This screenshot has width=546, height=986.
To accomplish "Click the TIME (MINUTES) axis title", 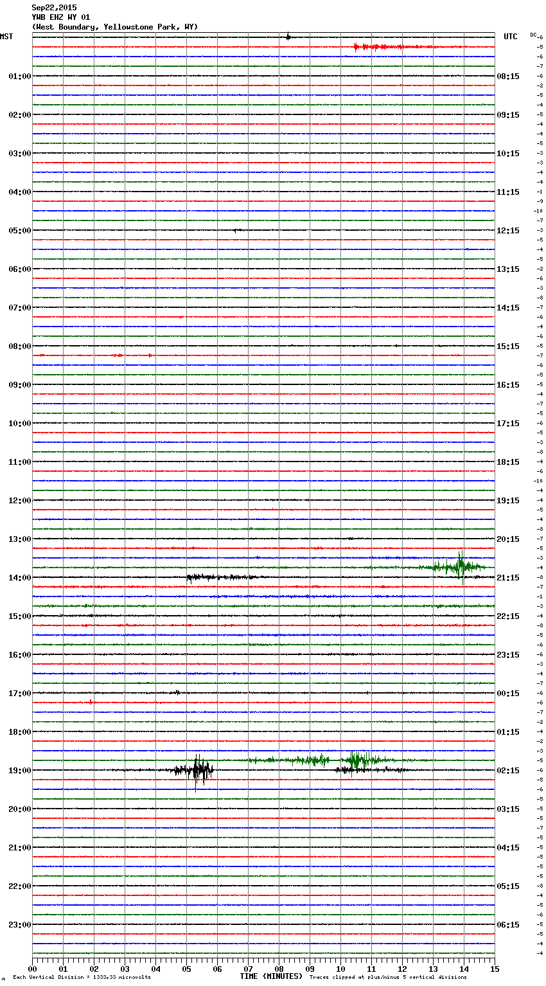I will click(x=271, y=976).
